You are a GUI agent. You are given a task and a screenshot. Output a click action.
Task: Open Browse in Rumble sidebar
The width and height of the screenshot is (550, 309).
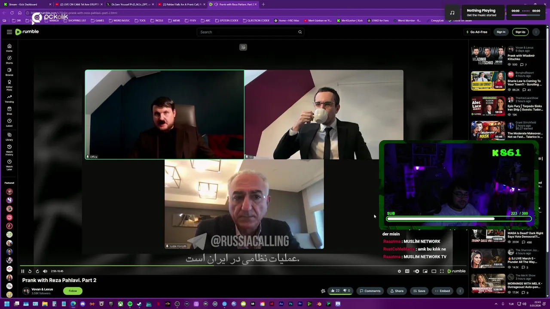point(9,72)
